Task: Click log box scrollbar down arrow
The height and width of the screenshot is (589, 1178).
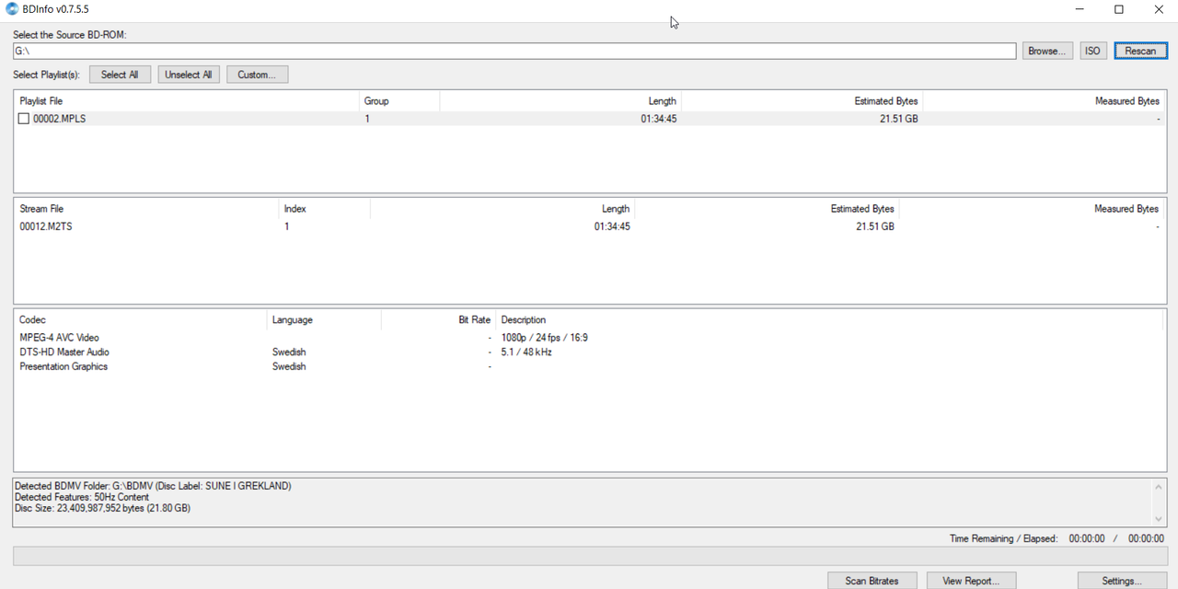Action: (x=1159, y=519)
